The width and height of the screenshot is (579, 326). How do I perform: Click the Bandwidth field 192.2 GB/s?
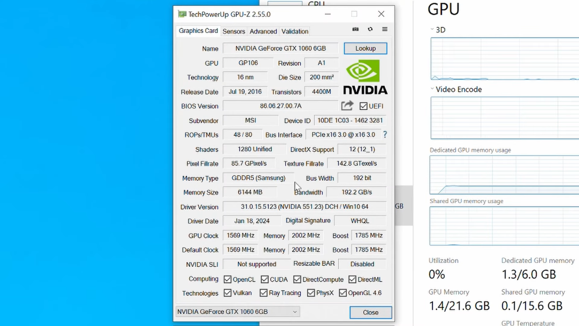pos(356,192)
